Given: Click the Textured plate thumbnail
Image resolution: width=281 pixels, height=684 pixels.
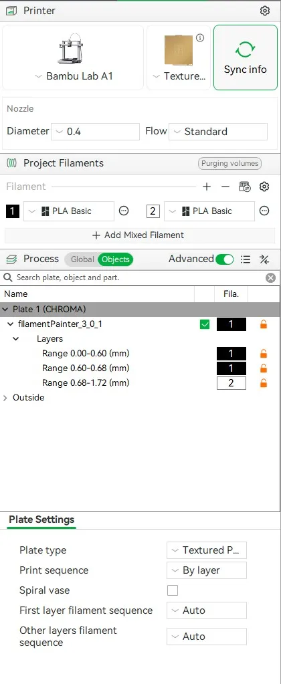Looking at the screenshot, I should [178, 49].
